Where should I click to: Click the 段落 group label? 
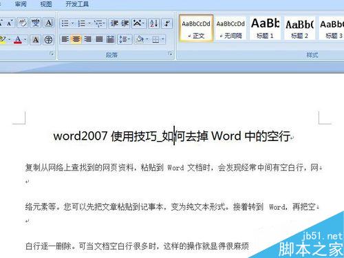(111, 55)
